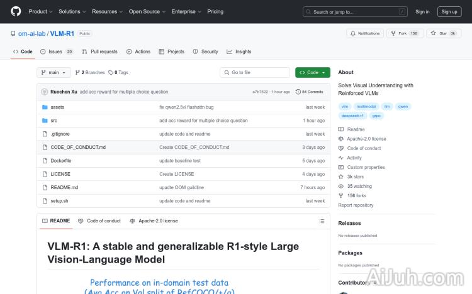The width and height of the screenshot is (472, 294).
Task: Open the 84 Commits history
Action: (312, 92)
